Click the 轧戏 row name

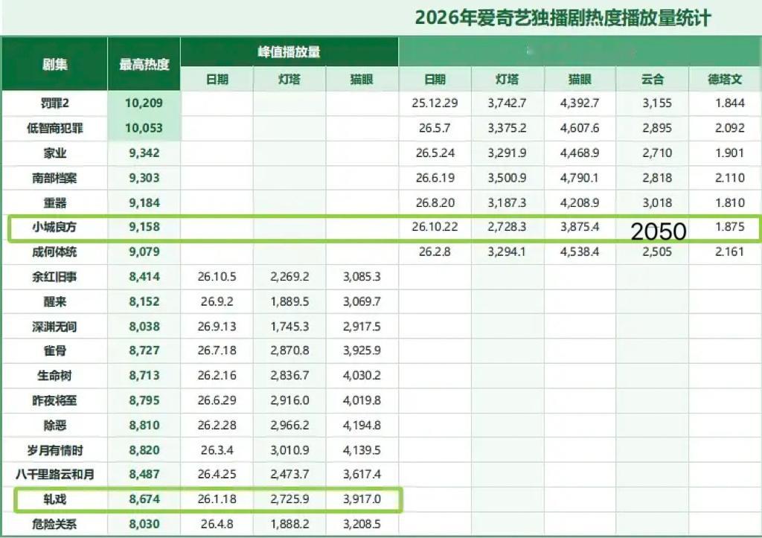[54, 499]
